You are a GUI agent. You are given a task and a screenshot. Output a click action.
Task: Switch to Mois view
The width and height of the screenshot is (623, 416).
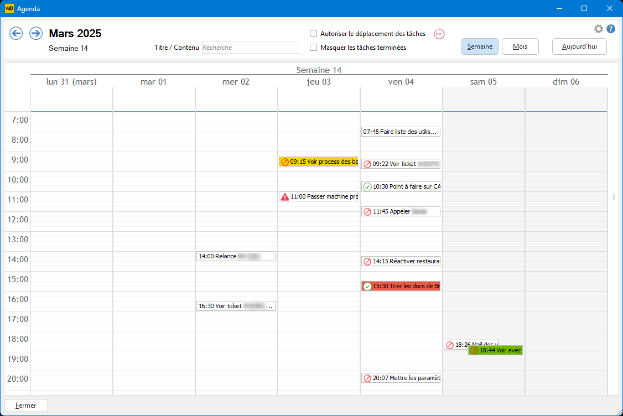pyautogui.click(x=520, y=46)
